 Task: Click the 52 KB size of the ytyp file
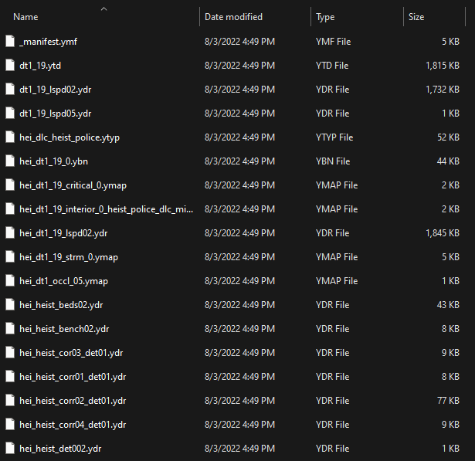448,137
